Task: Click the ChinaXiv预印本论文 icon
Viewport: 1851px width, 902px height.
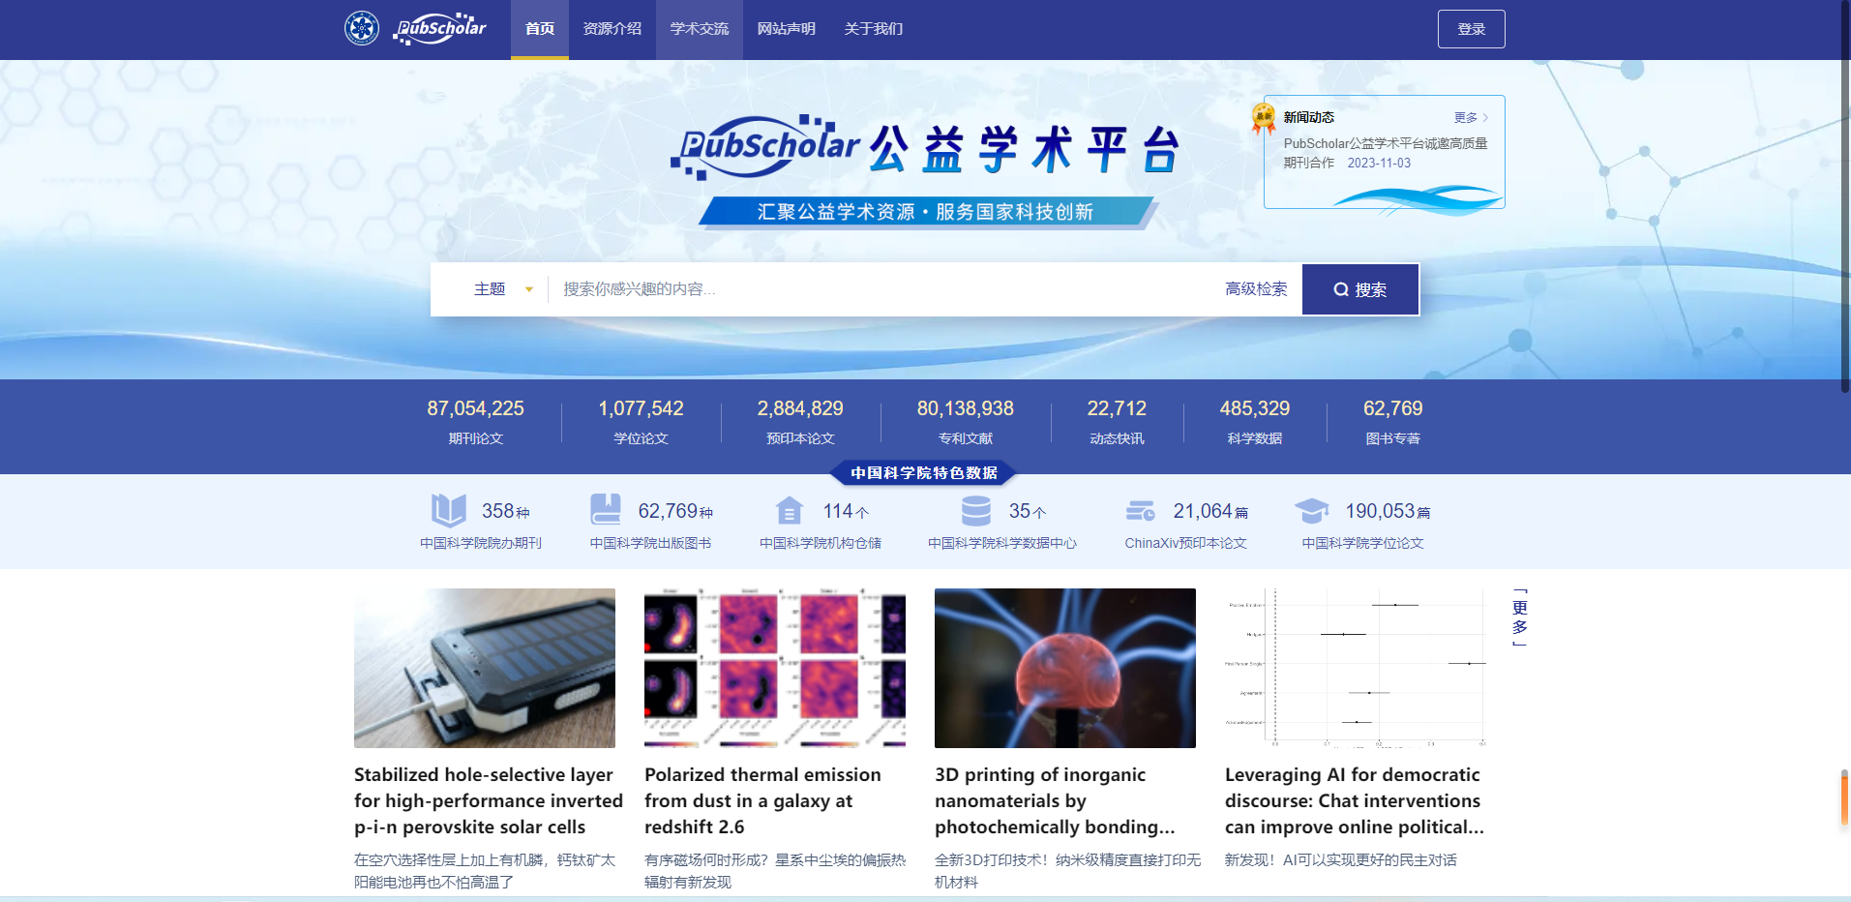Action: coord(1141,510)
